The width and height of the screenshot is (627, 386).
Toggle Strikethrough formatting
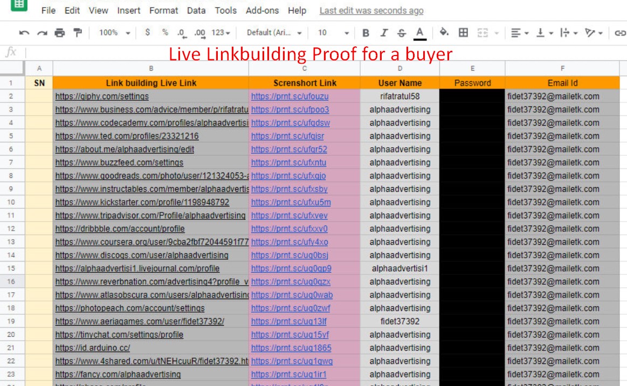click(402, 33)
